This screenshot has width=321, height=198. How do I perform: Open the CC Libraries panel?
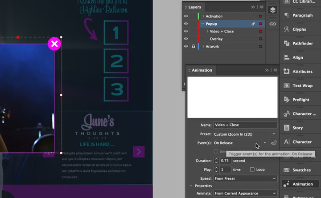[300, 2]
